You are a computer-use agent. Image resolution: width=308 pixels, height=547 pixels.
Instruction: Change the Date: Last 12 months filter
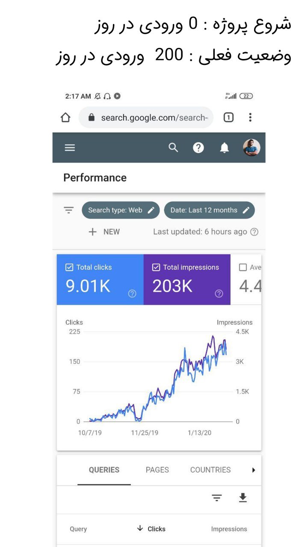point(209,210)
